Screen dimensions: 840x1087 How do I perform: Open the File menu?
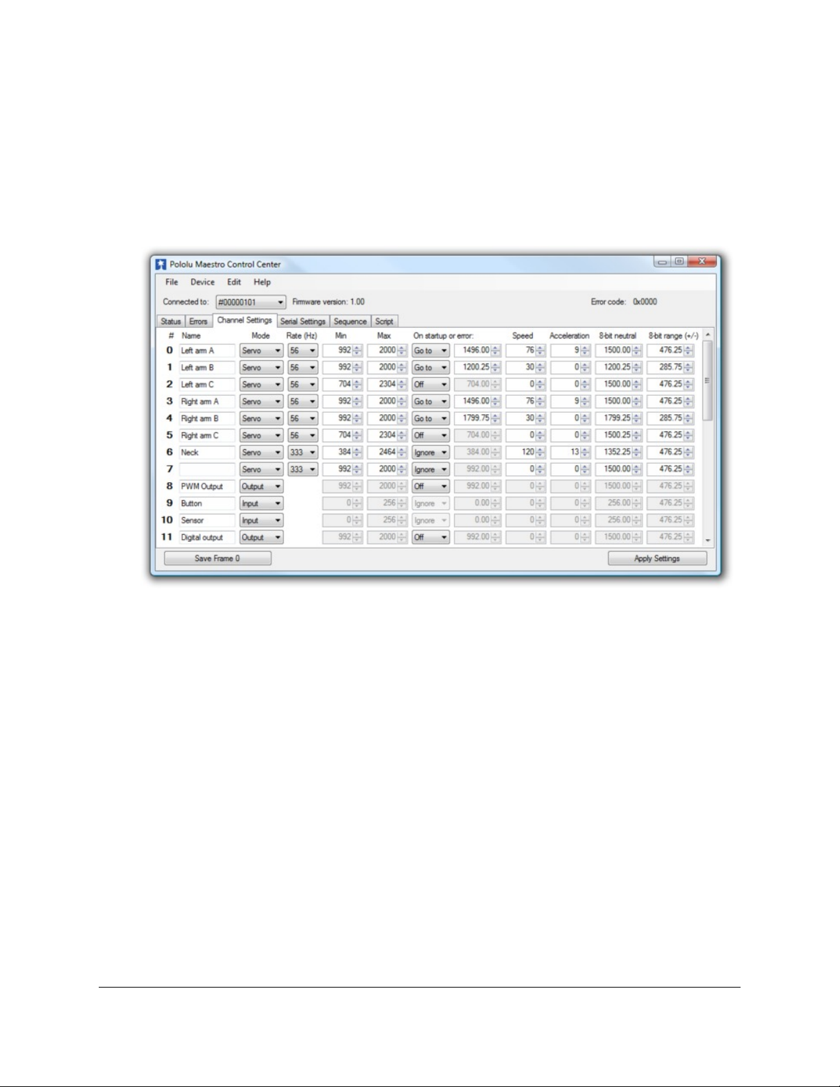pos(171,282)
